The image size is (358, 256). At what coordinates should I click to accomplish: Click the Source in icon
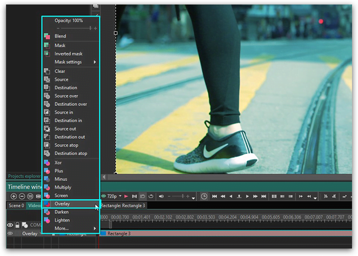click(x=47, y=112)
